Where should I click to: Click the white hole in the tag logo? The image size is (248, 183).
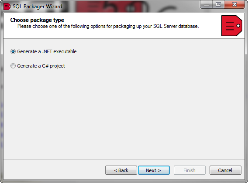238,26
